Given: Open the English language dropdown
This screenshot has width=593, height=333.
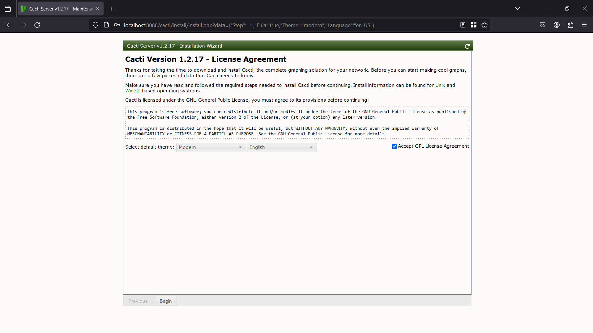Looking at the screenshot, I should click(282, 147).
